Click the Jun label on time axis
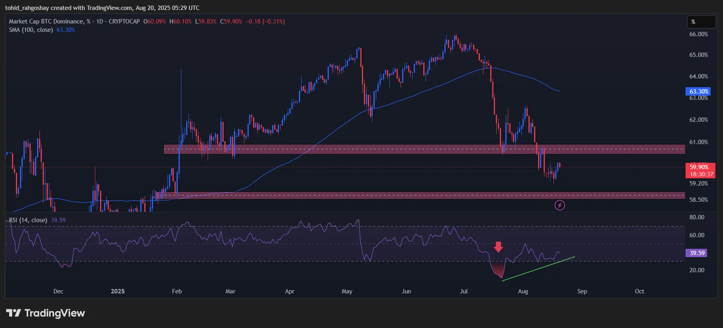Screen dimensions: 723x328 (406, 291)
